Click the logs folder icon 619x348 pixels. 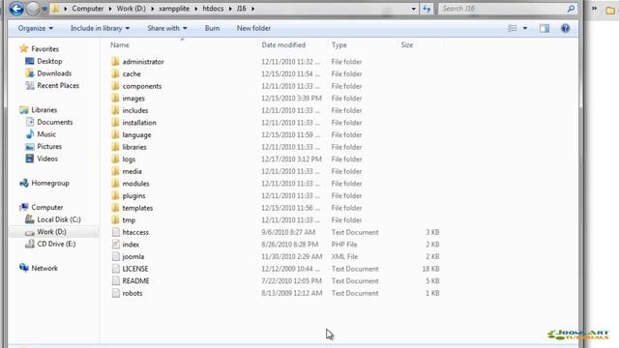pos(115,159)
